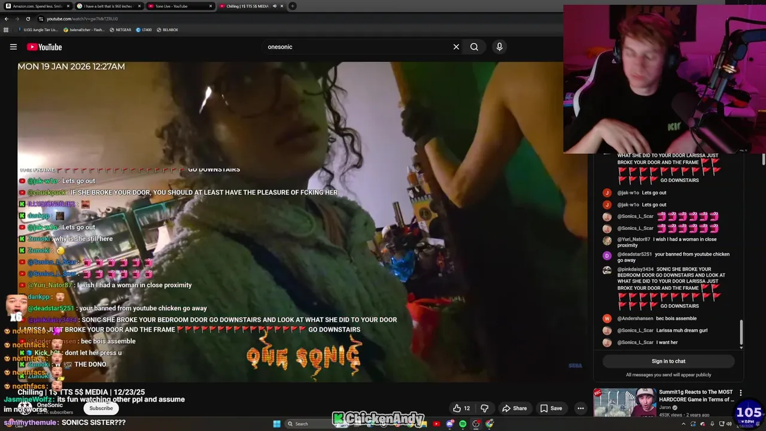This screenshot has height=431, width=766.
Task: Open the OneSonic channel name
Action: (x=50, y=405)
